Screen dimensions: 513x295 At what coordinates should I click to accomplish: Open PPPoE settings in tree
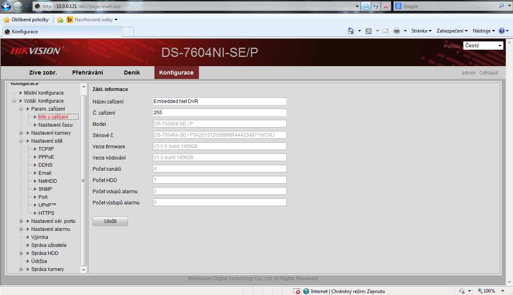point(46,157)
